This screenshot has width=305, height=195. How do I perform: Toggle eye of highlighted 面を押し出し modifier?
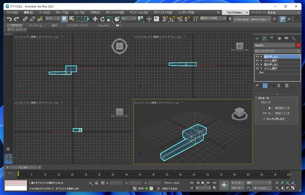(x=257, y=57)
